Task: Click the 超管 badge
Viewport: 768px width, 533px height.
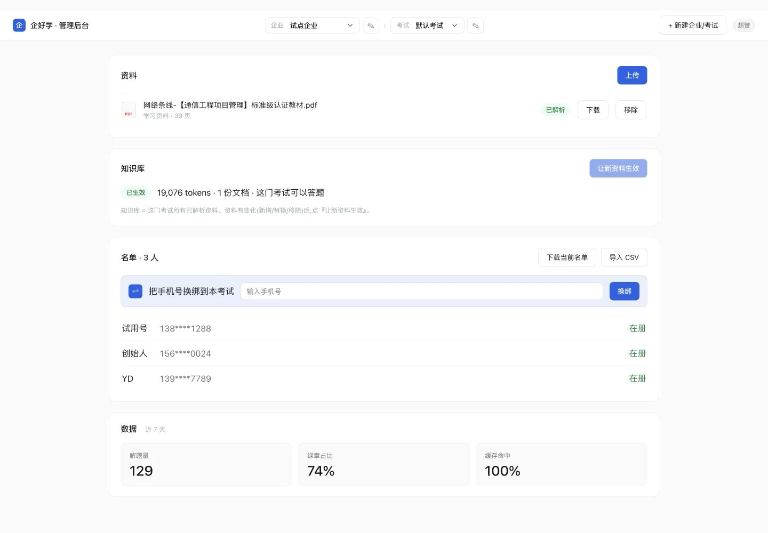Action: pos(743,25)
